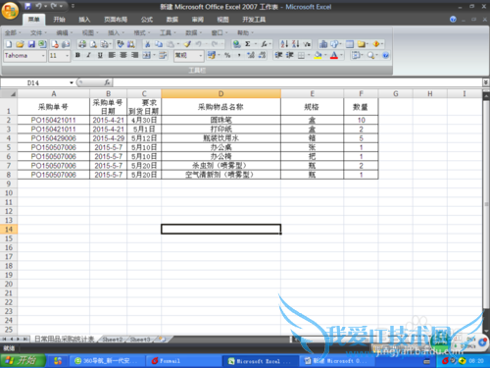Switch to the 开发工具 ribbon tab

254,20
